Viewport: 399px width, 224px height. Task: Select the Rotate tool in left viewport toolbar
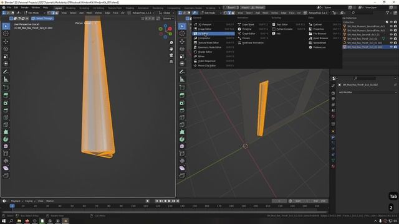pyautogui.click(x=6, y=49)
